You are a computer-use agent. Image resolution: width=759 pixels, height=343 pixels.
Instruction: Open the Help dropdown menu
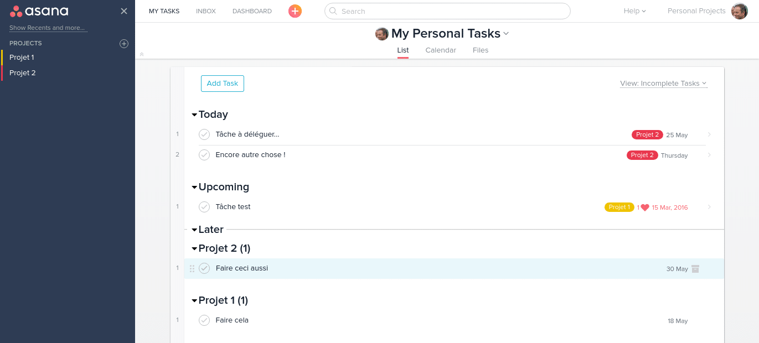pyautogui.click(x=634, y=11)
